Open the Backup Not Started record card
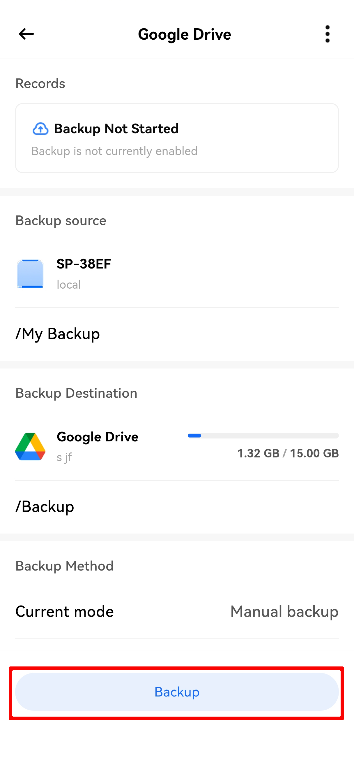 pos(177,138)
